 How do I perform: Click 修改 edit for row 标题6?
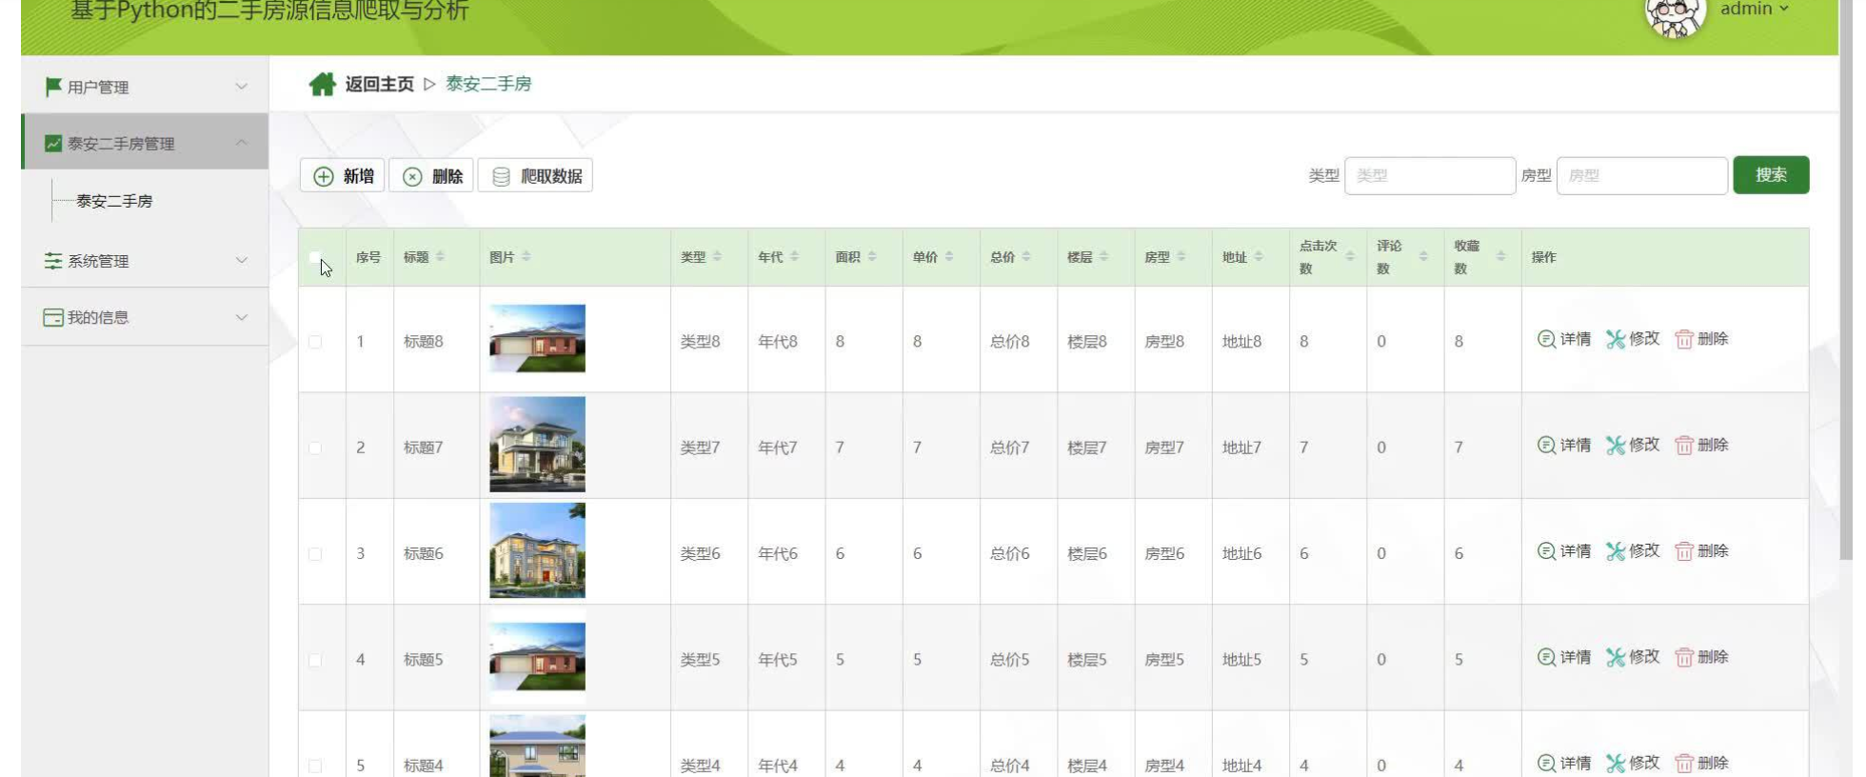point(1633,551)
